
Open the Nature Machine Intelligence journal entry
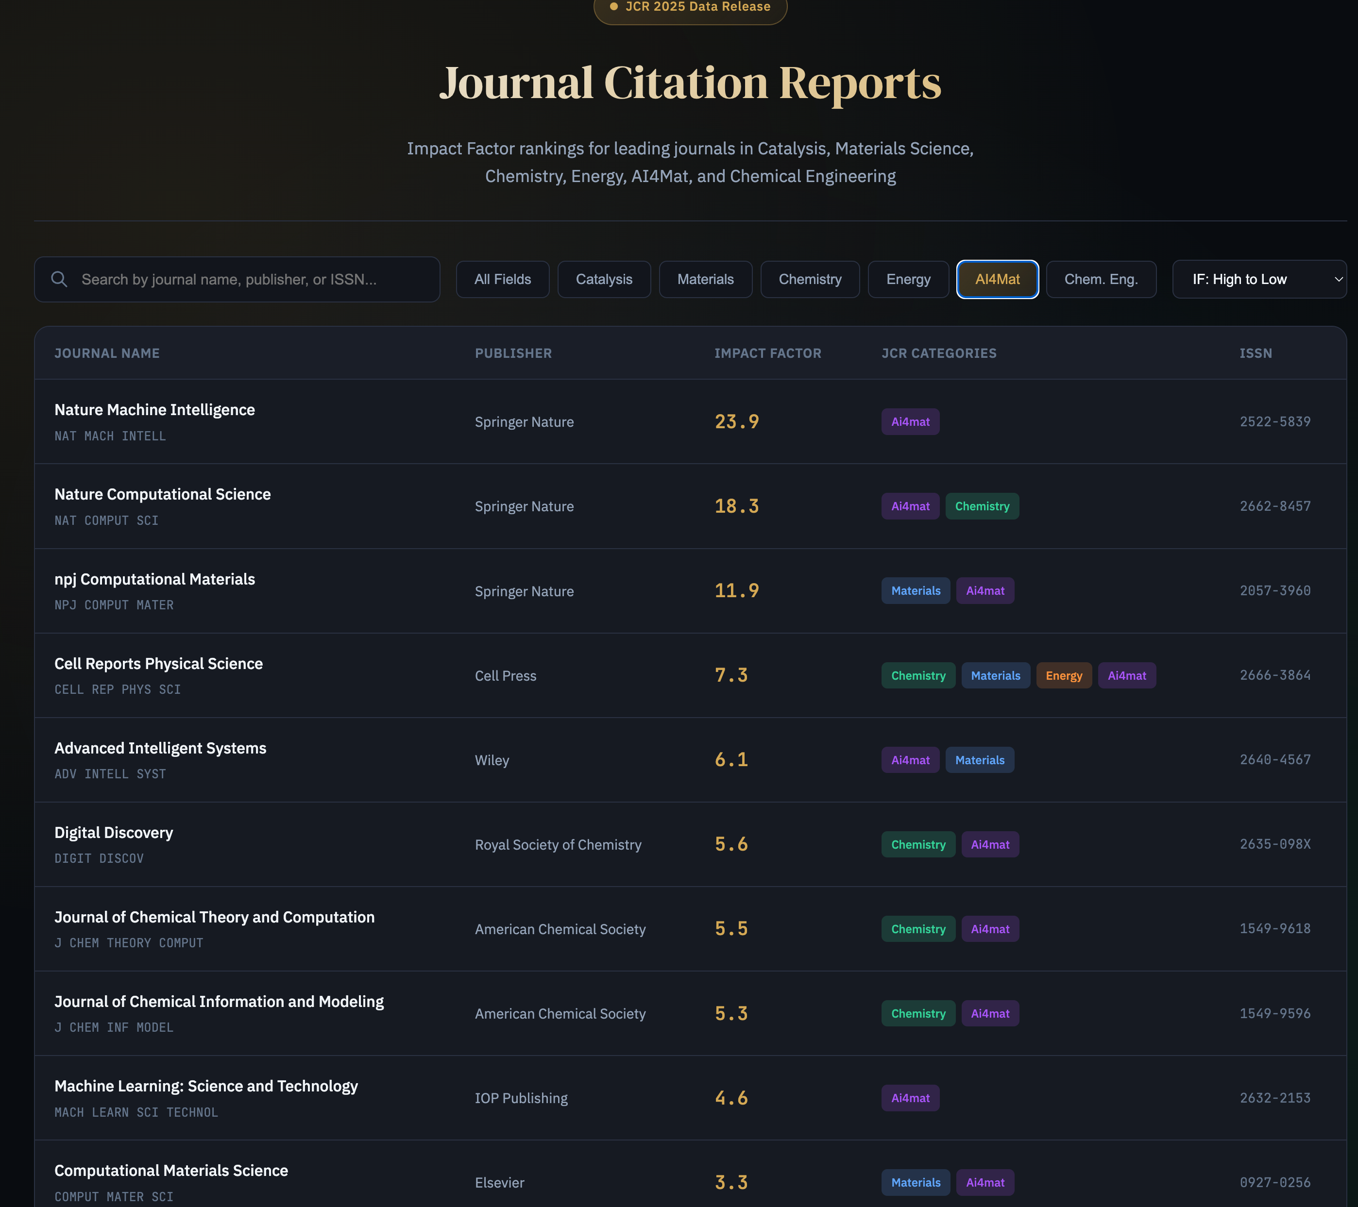(x=155, y=409)
